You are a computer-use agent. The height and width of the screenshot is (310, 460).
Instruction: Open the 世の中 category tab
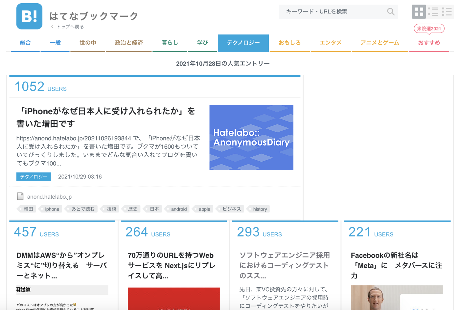pos(88,43)
